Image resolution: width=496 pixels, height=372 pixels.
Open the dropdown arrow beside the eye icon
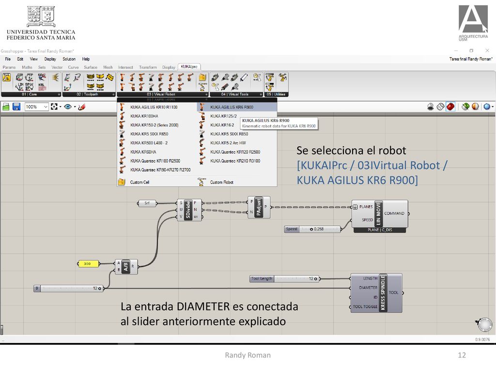(x=75, y=107)
